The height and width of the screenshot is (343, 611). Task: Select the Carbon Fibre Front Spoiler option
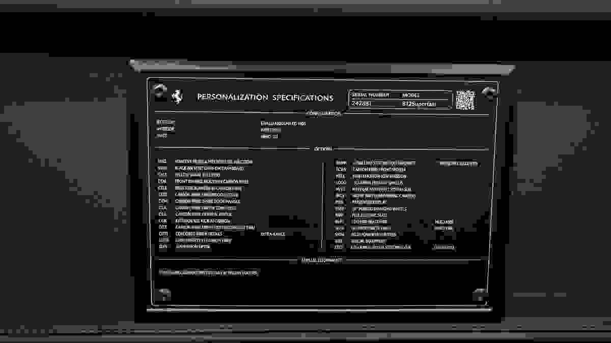(379, 169)
